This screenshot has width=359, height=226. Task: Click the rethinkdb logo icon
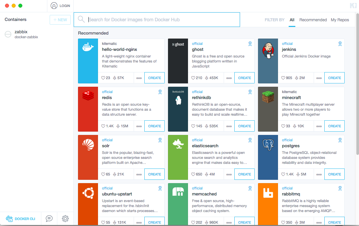click(178, 98)
